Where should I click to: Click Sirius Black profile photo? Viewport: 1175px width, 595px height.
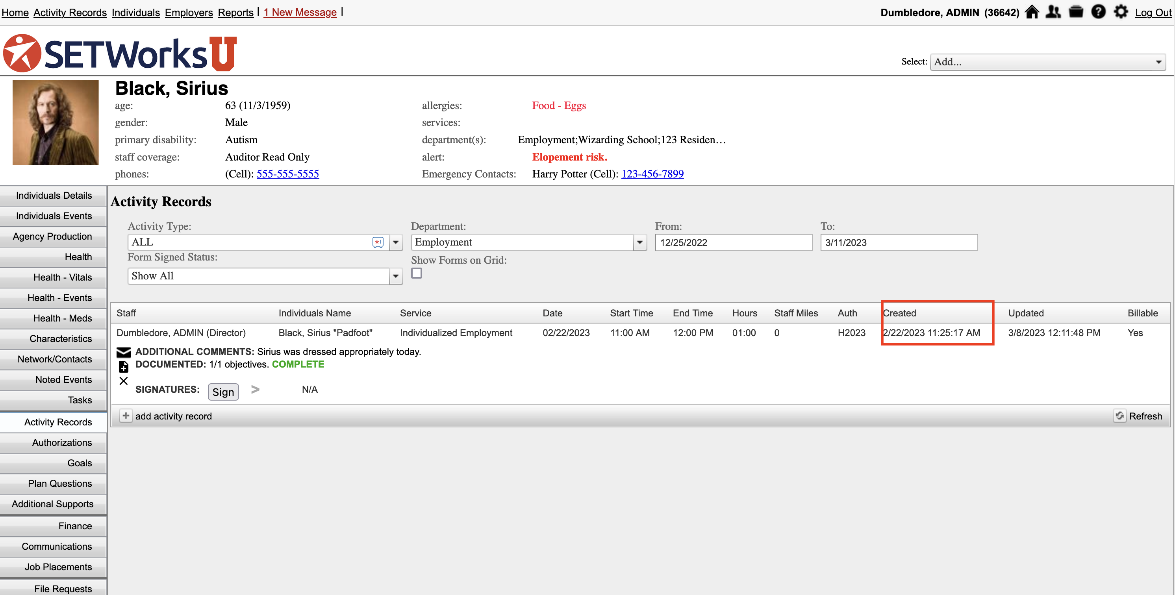point(56,123)
